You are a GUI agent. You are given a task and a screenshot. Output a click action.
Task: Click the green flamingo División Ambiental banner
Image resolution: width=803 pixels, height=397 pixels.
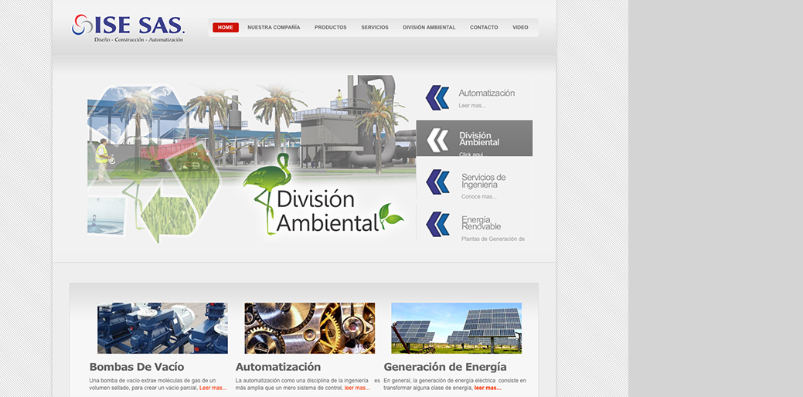click(x=323, y=197)
